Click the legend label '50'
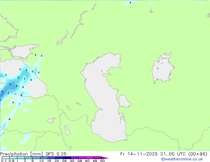 tap(102, 161)
